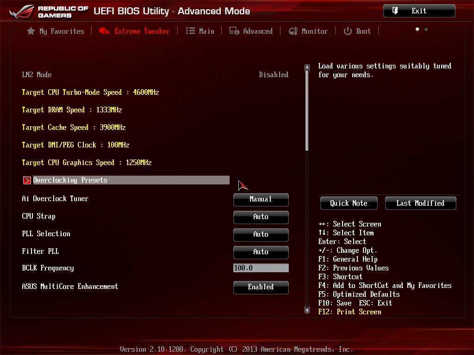This screenshot has width=474, height=355.
Task: Click the BCLK Frequency input field
Action: [x=261, y=268]
